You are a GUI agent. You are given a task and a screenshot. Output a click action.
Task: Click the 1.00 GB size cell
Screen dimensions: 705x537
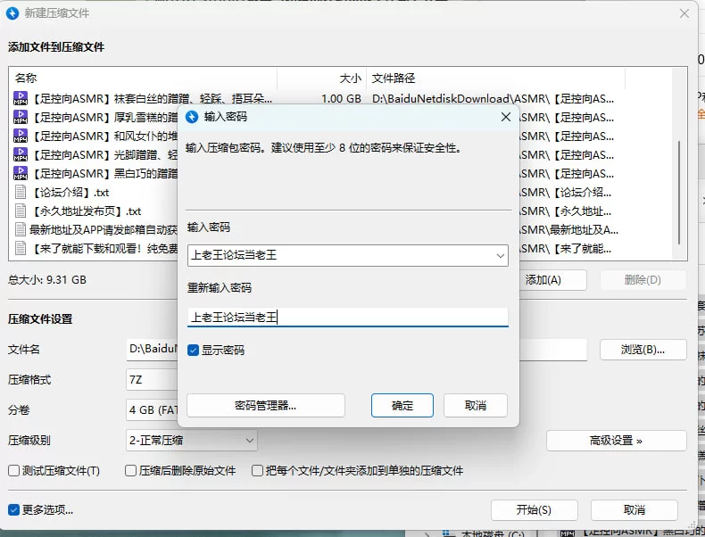point(341,98)
